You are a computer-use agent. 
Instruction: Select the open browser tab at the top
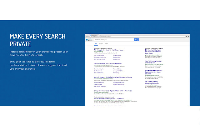[94, 35]
